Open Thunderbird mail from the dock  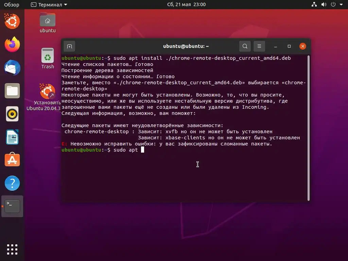point(12,68)
